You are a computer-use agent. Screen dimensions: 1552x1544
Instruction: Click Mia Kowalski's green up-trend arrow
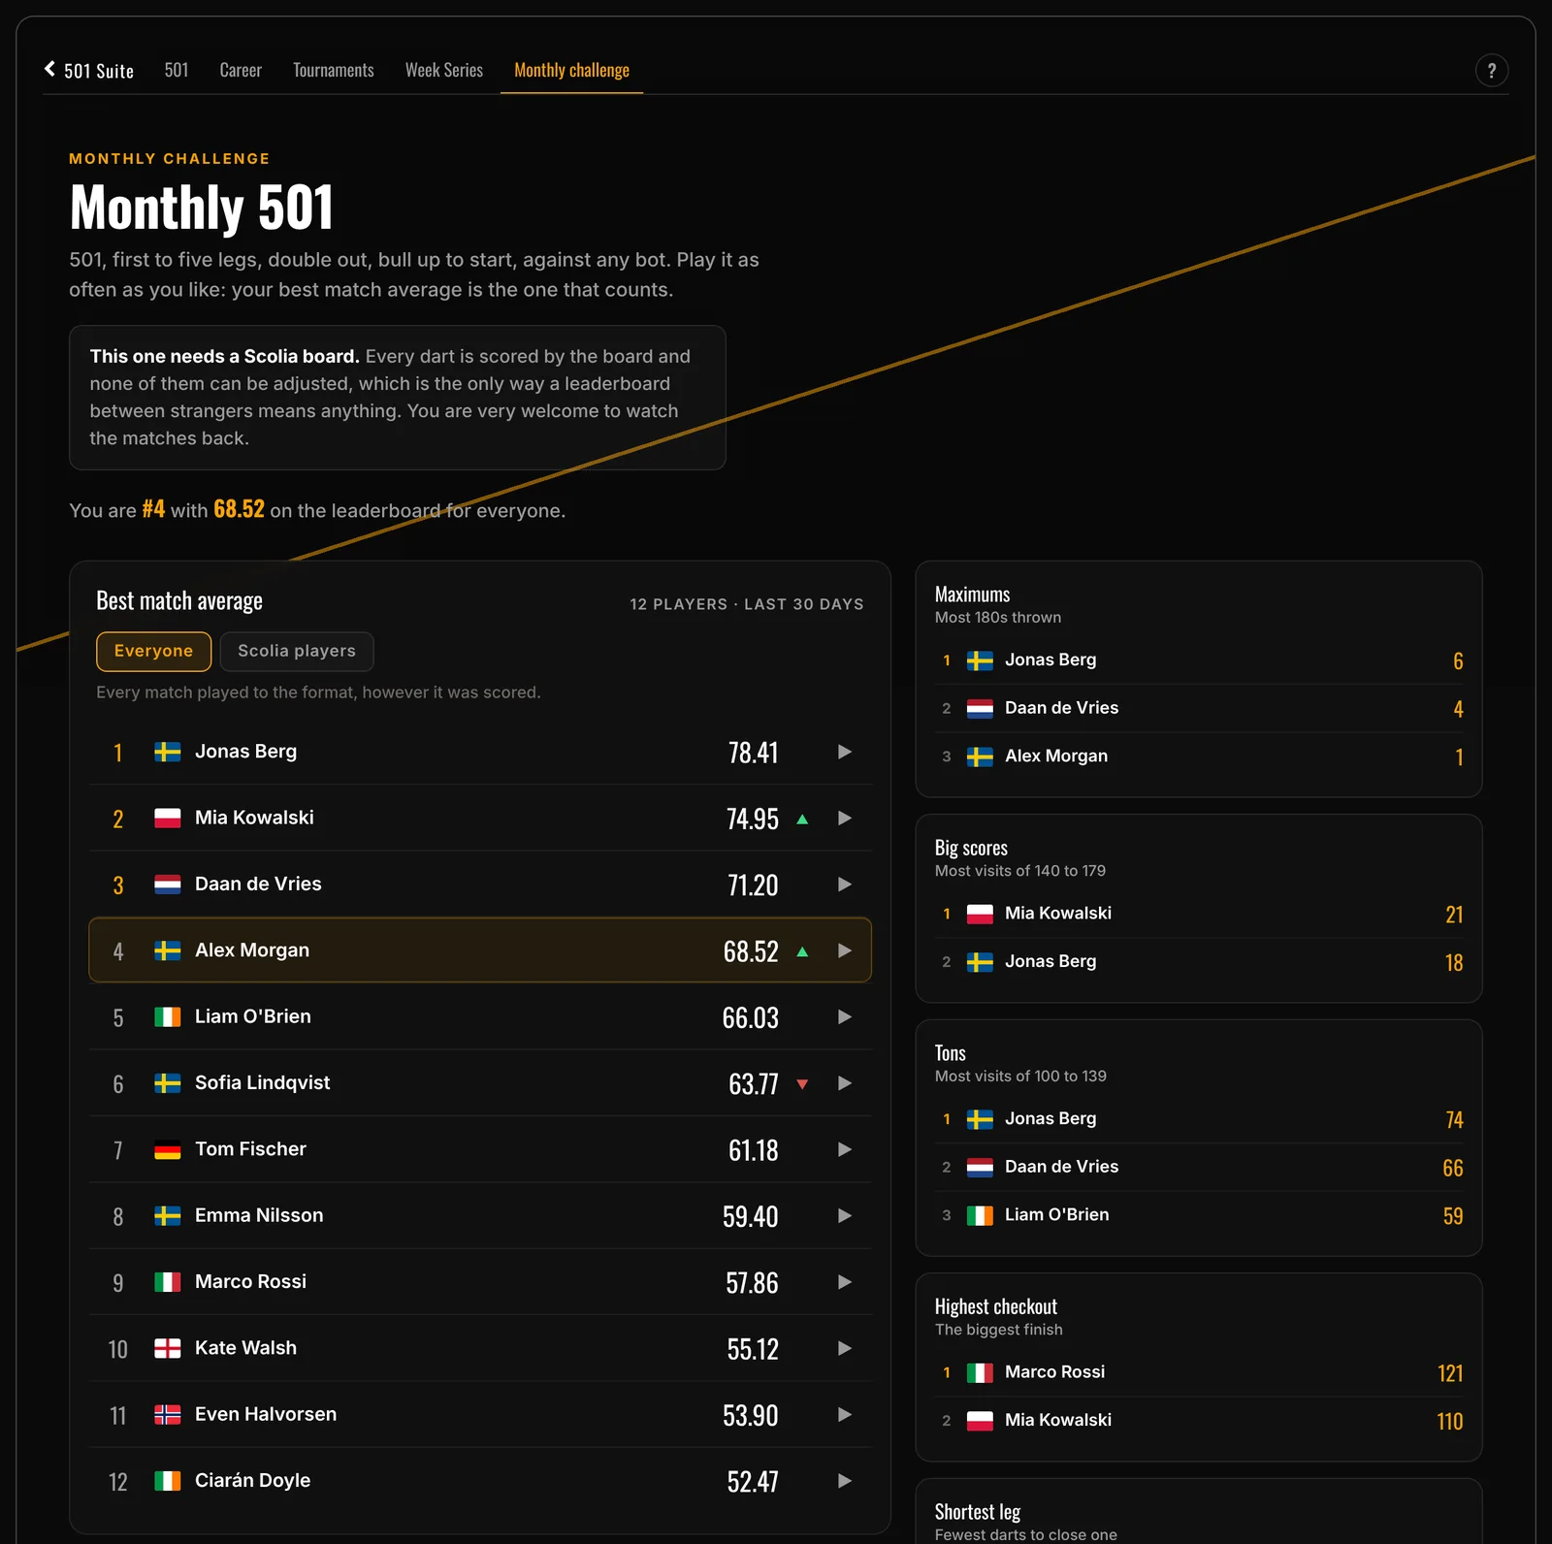(802, 820)
